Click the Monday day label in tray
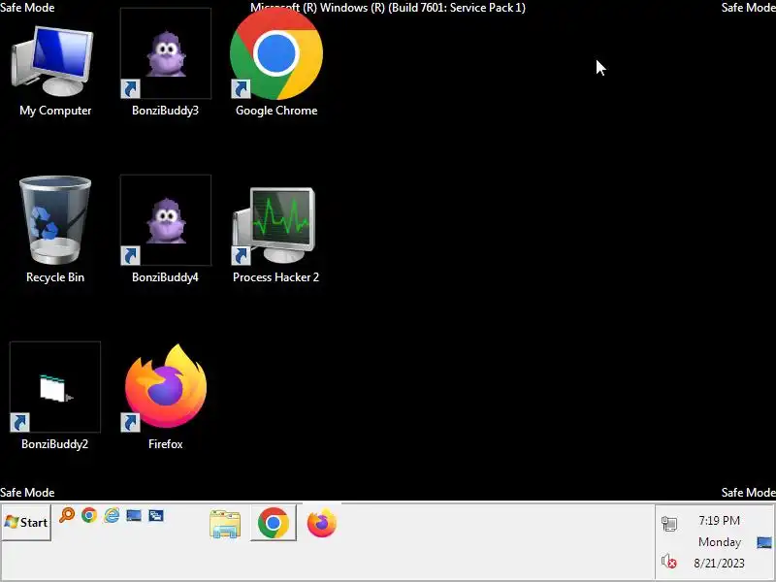Screen dimensions: 776x582 pyautogui.click(x=720, y=542)
